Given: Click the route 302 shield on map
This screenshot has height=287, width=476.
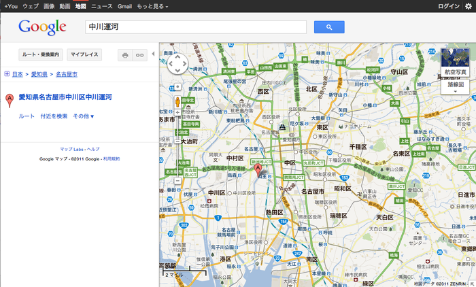Looking at the screenshot, I should click(184, 225).
